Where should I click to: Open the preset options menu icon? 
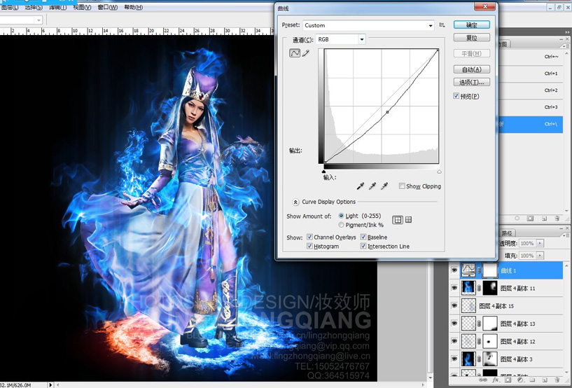coord(442,25)
